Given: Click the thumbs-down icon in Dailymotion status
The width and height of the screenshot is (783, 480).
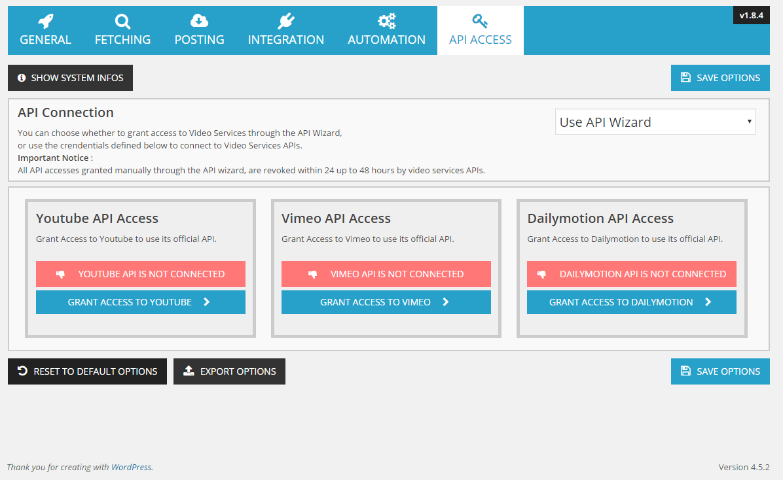Looking at the screenshot, I should [x=541, y=274].
